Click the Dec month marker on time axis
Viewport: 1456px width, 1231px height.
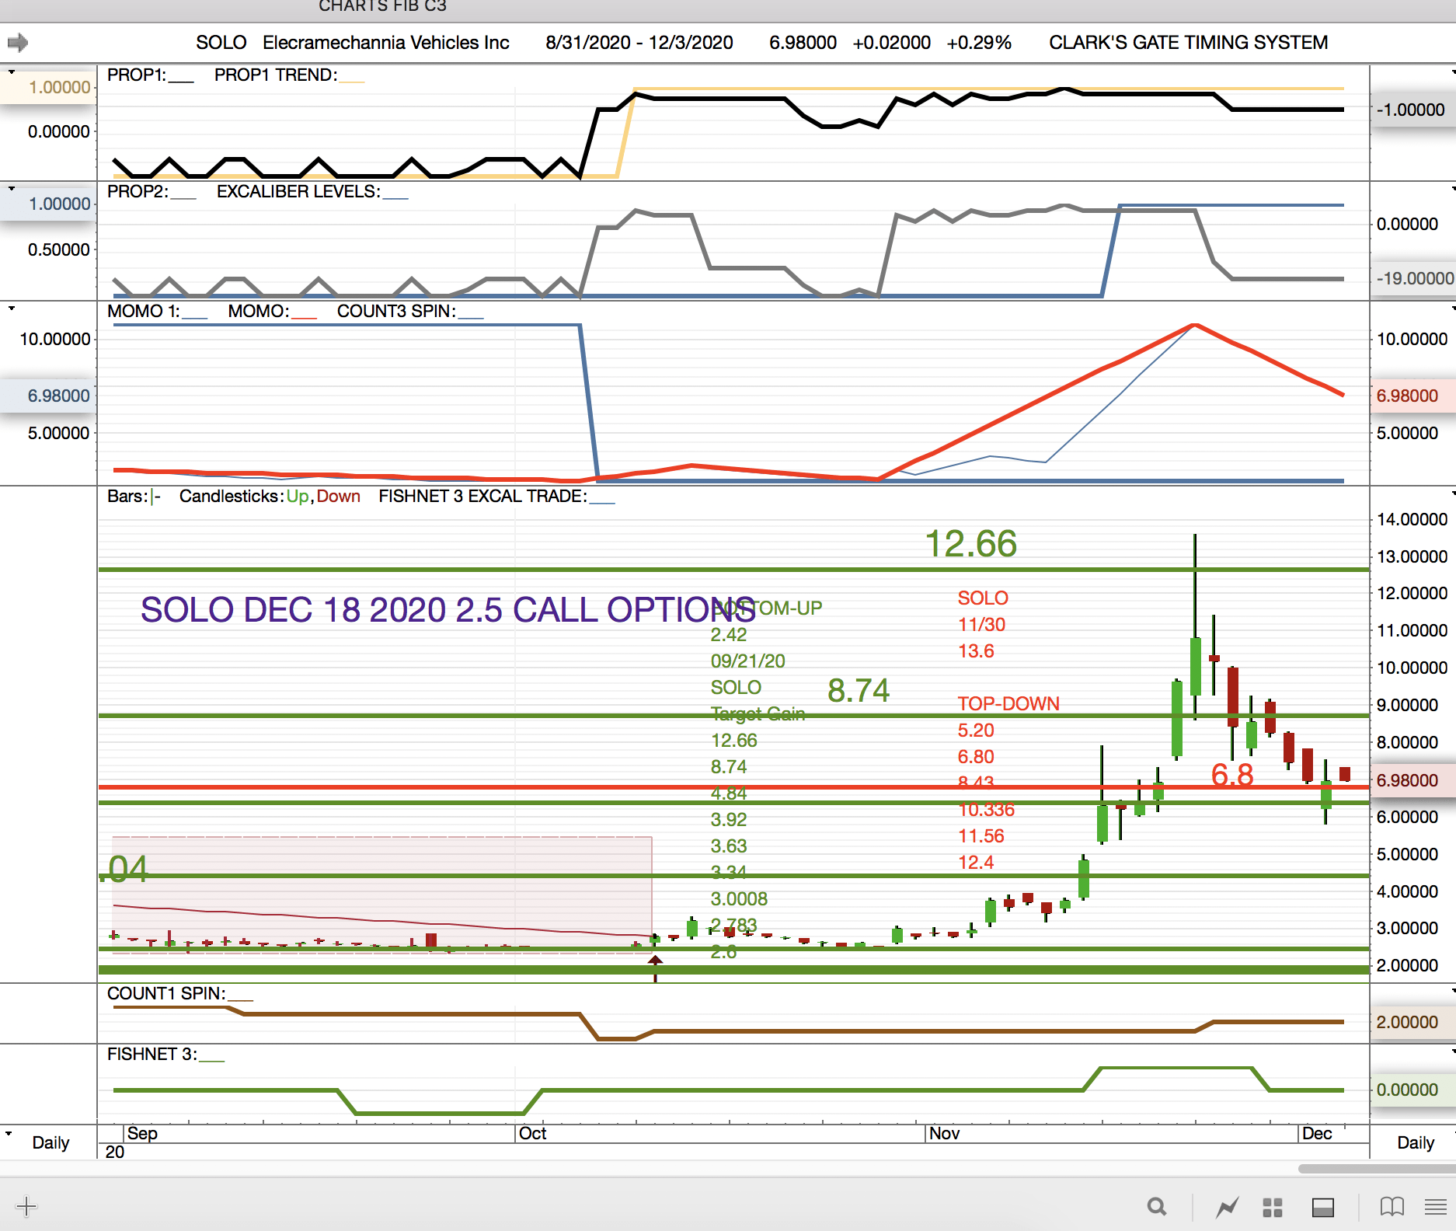click(x=1317, y=1133)
